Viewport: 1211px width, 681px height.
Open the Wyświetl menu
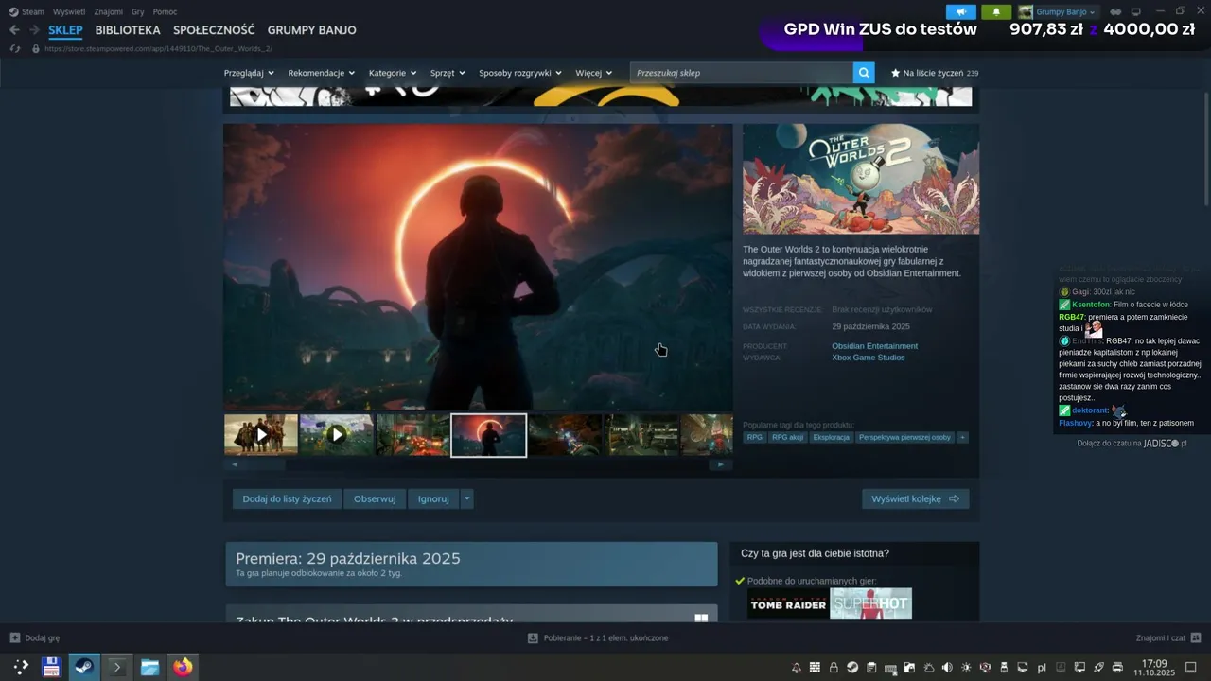pos(68,11)
